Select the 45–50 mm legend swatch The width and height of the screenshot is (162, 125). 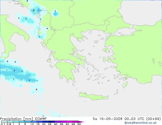[75, 122]
